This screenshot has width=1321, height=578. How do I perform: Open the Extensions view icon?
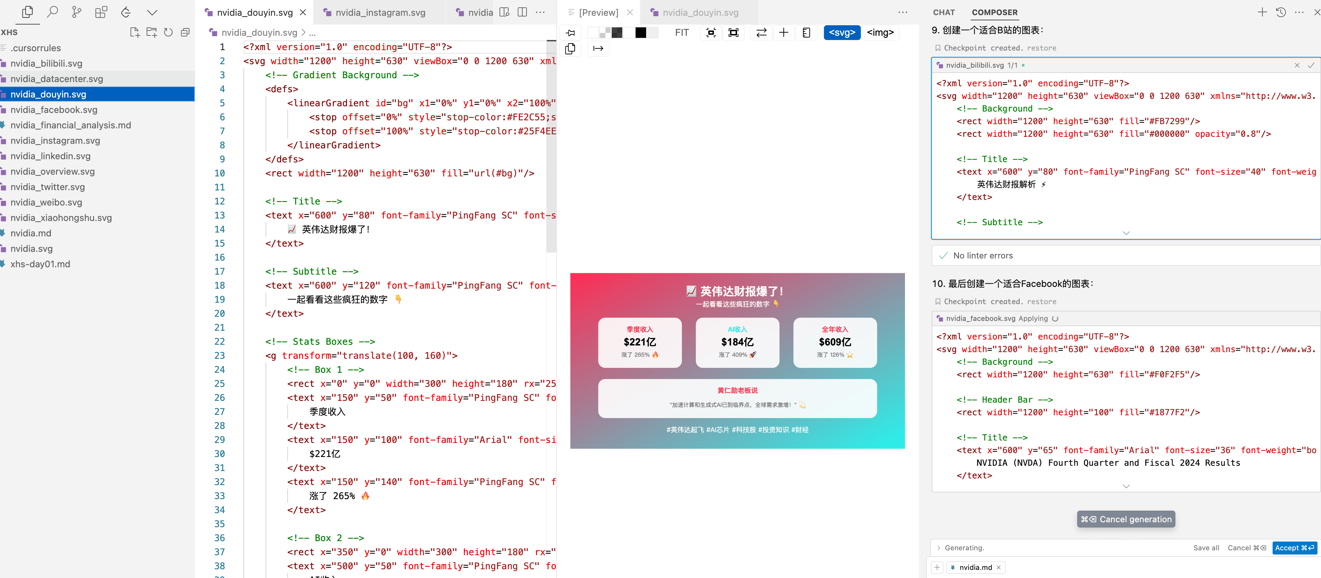(101, 12)
